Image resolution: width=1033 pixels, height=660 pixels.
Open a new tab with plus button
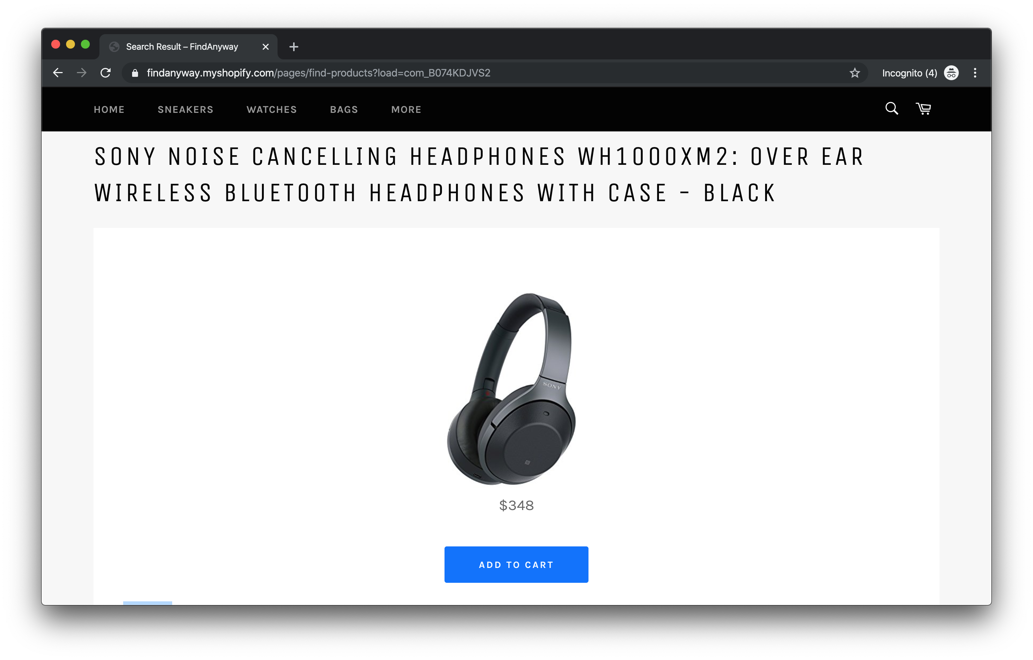coord(293,46)
